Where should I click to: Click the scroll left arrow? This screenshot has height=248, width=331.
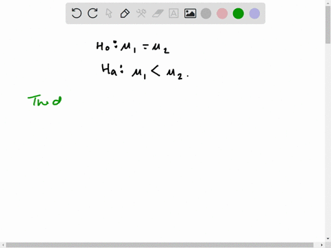3,245
